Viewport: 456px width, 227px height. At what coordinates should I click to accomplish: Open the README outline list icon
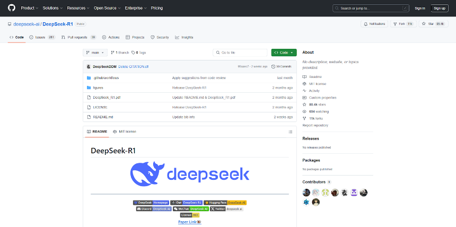tap(290, 132)
